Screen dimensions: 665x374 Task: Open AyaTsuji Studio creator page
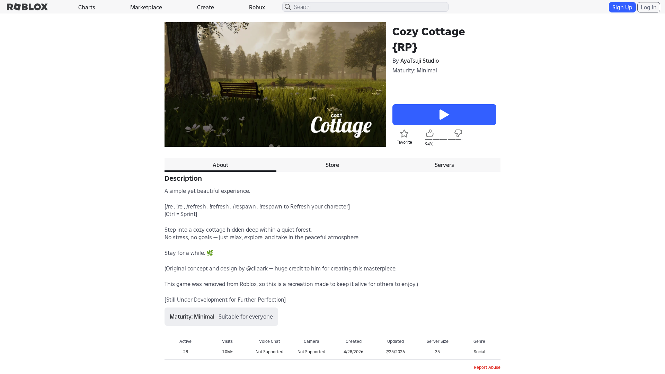[x=419, y=61]
